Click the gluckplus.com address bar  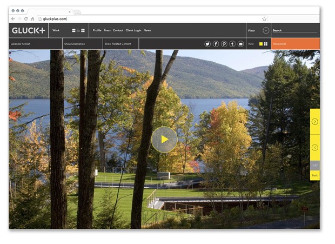(x=152, y=19)
